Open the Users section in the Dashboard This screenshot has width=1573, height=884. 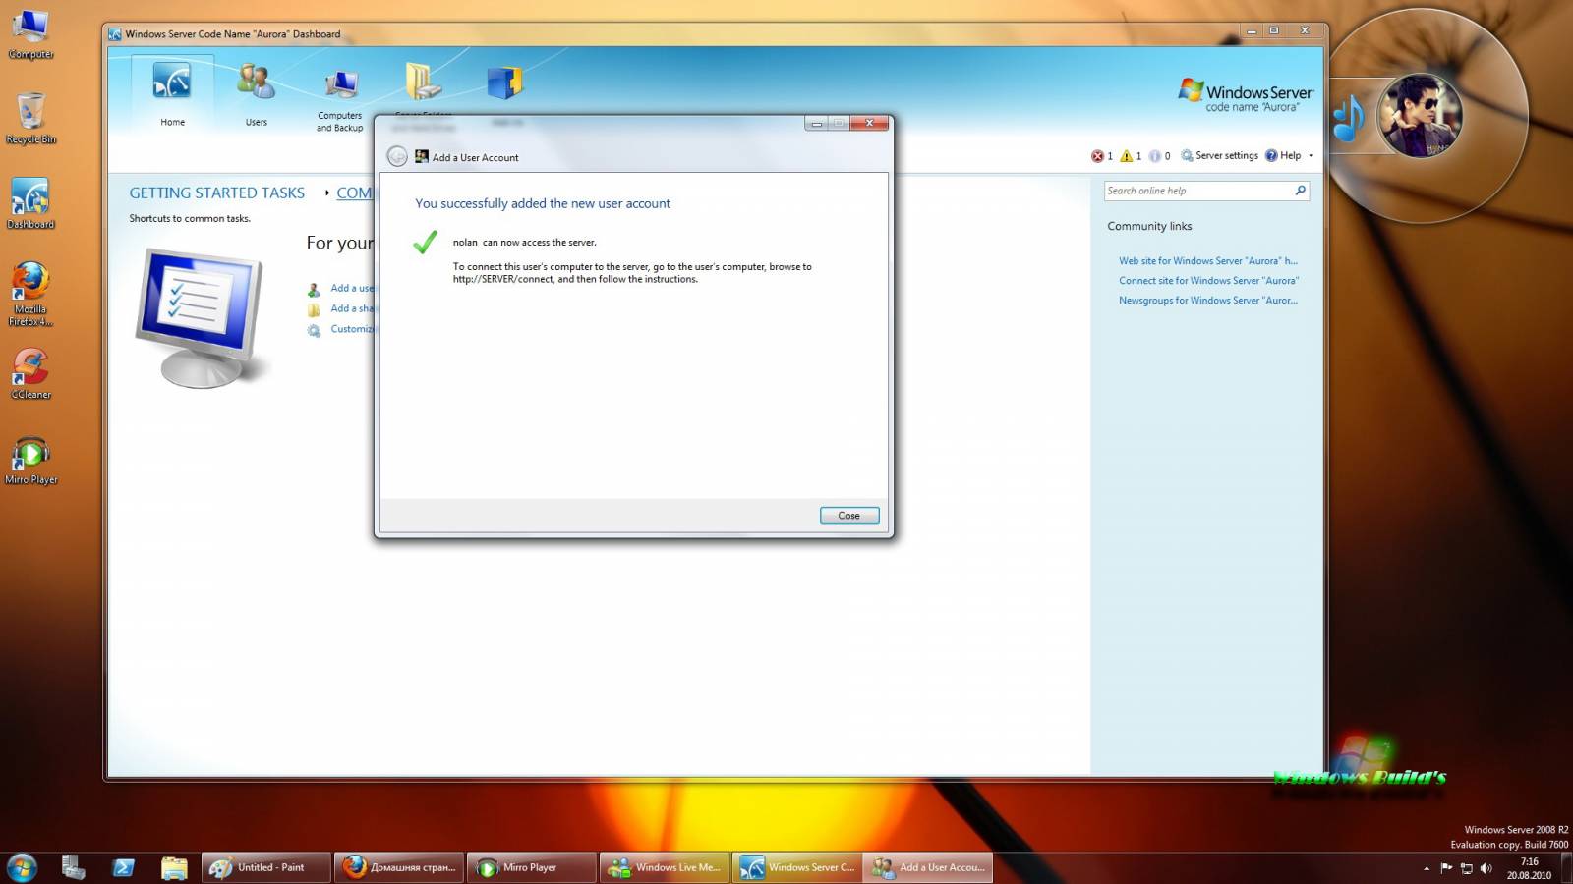(256, 93)
